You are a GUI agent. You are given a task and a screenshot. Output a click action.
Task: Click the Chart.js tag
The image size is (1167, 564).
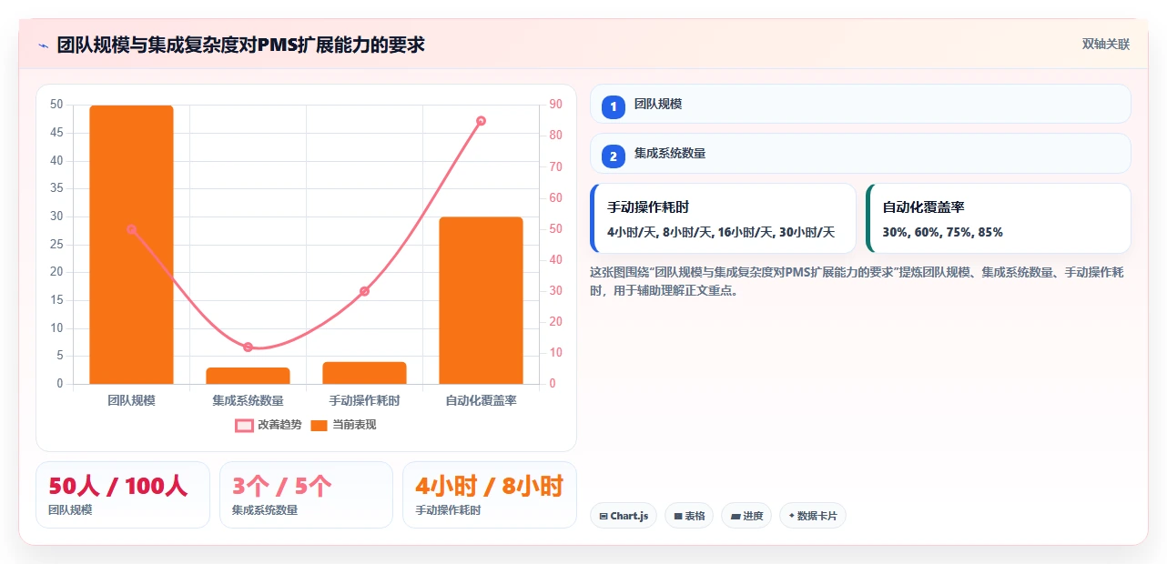624,516
